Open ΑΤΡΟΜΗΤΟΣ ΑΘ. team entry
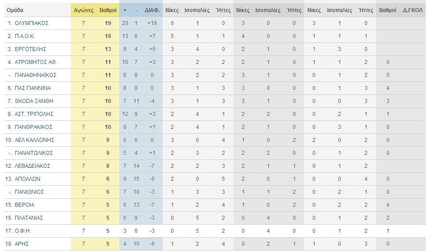The width and height of the screenshot is (428, 252). coord(35,62)
